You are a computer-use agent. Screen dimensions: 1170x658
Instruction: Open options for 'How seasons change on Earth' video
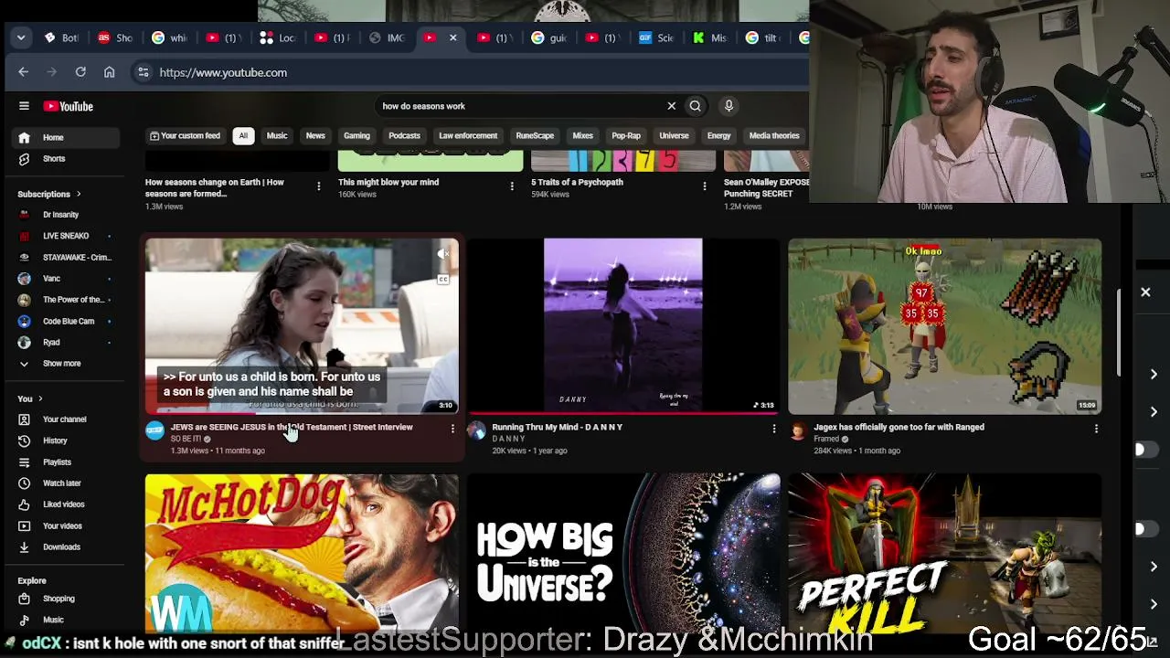point(318,186)
